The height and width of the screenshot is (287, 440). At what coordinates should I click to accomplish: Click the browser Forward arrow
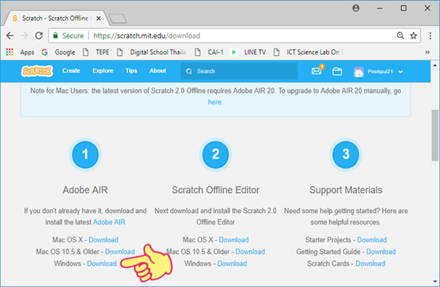click(24, 36)
